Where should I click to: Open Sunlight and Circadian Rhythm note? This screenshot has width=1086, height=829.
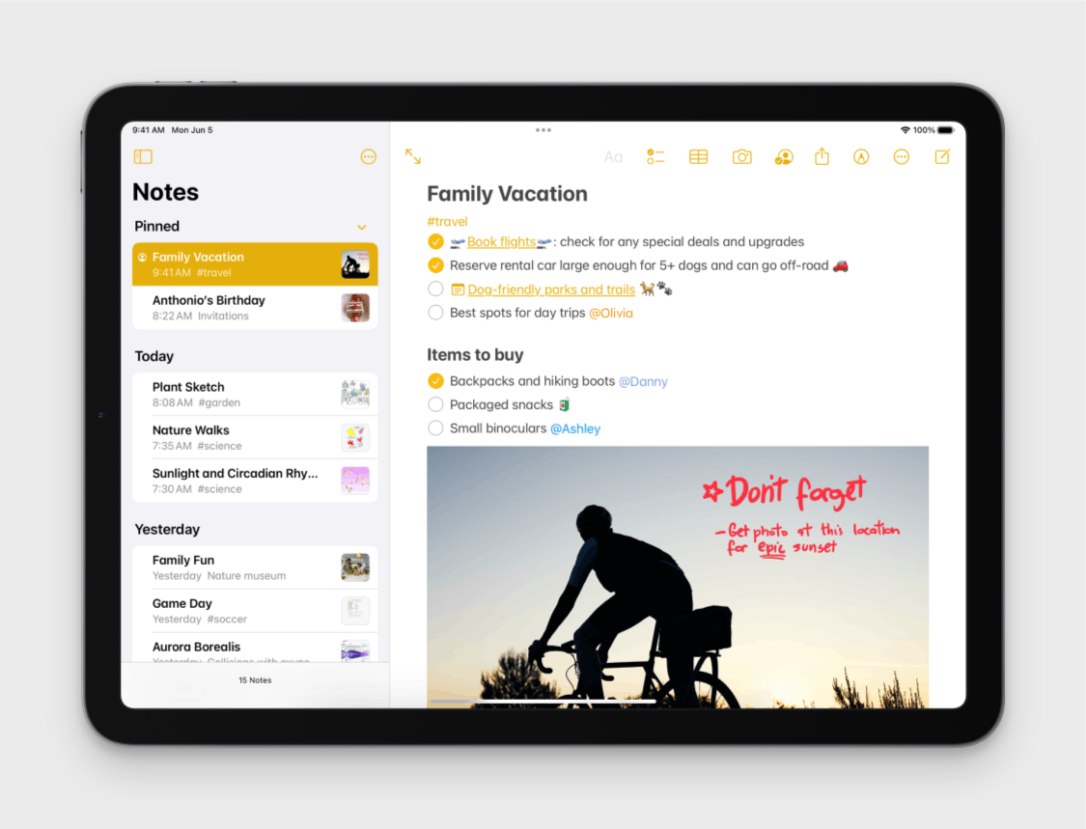click(255, 481)
